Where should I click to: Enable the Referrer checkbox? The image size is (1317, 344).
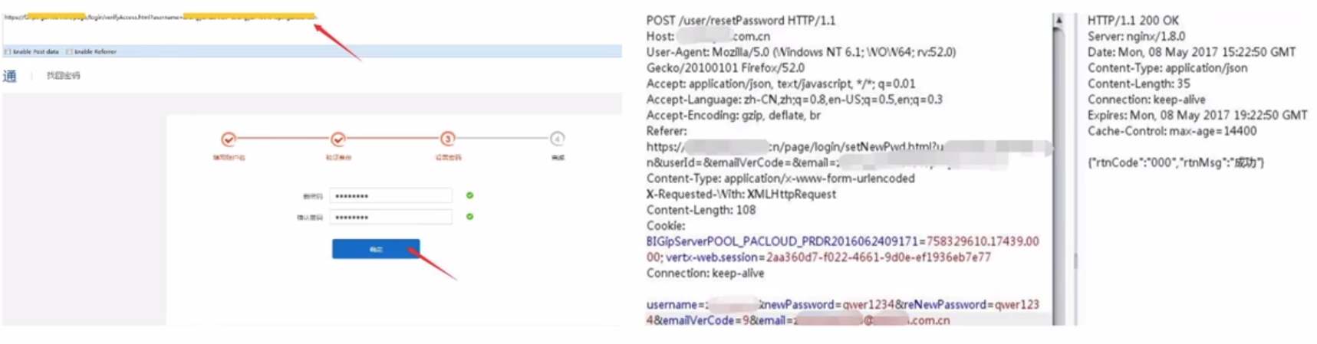point(69,51)
